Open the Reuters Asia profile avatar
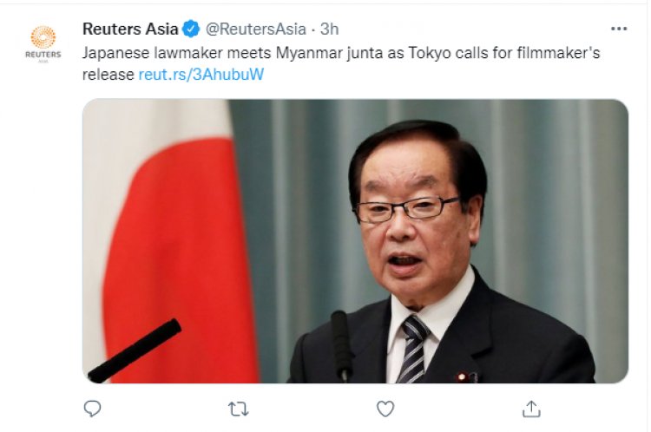The height and width of the screenshot is (432, 651). click(43, 43)
